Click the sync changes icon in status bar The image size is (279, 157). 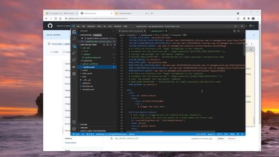(83, 134)
